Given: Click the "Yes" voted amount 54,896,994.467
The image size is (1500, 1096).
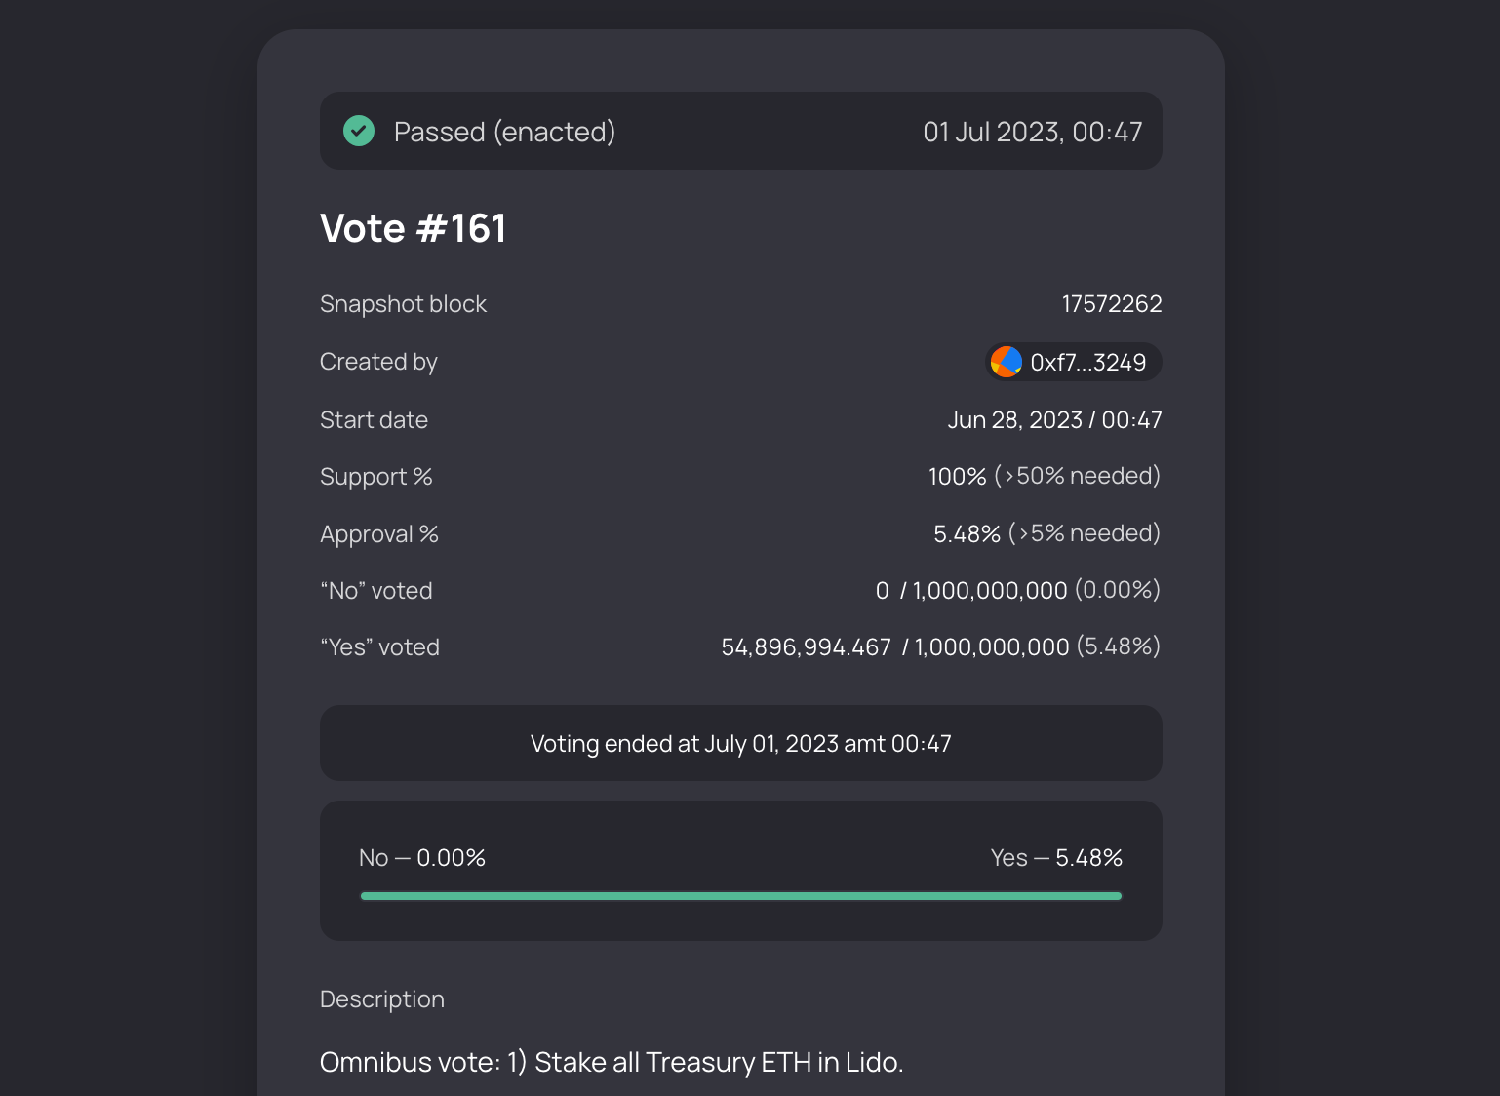Looking at the screenshot, I should (x=806, y=647).
